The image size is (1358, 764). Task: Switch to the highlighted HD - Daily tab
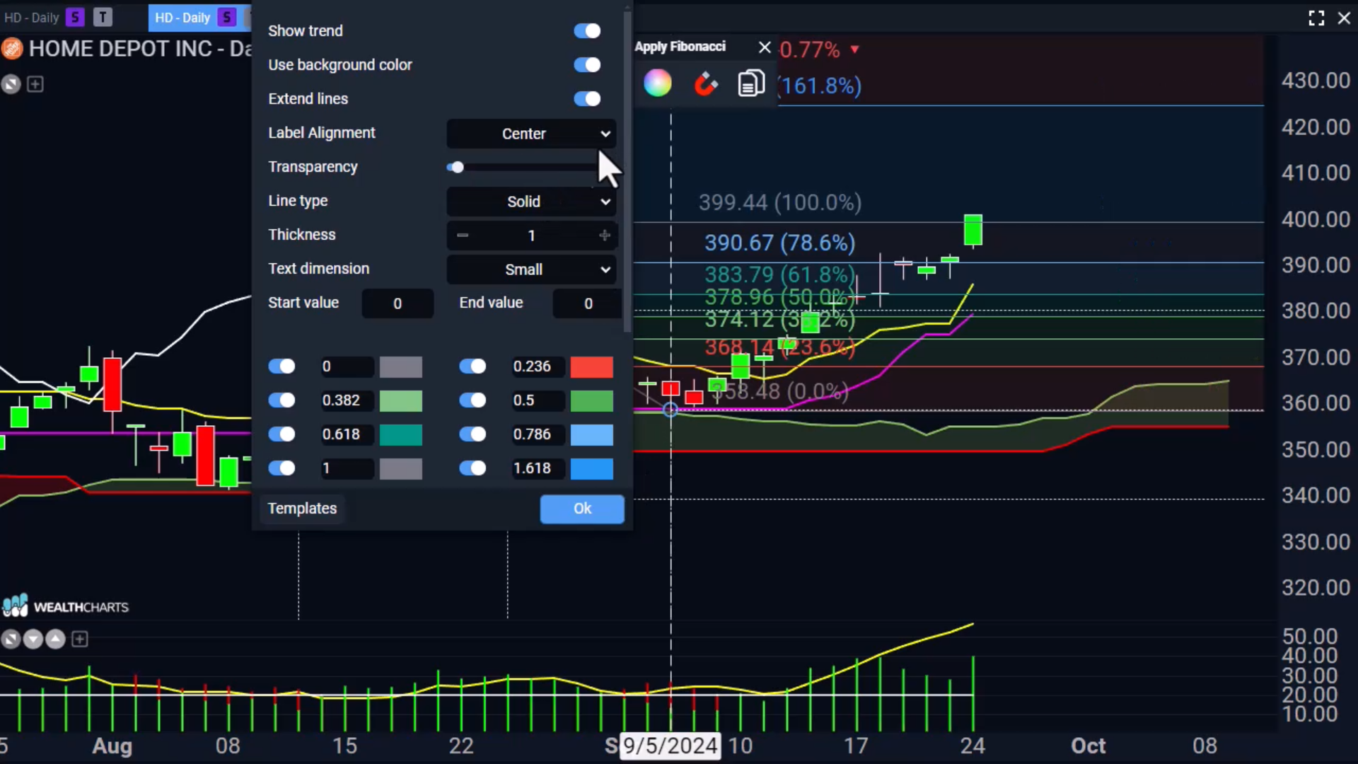click(182, 18)
